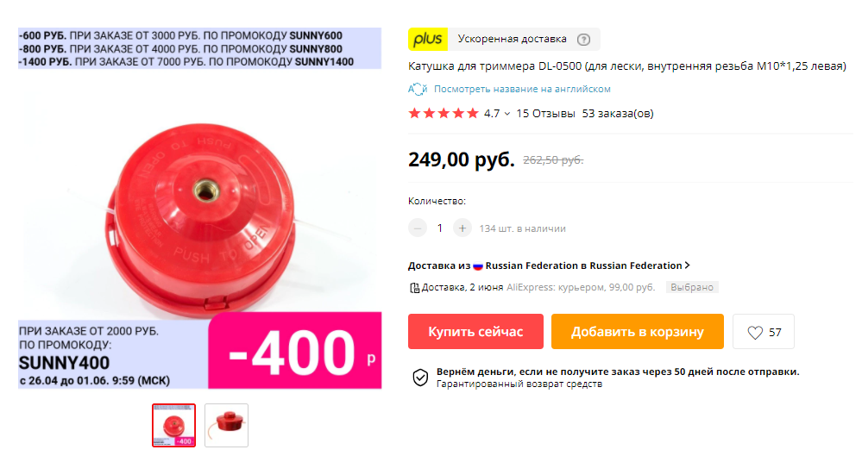The image size is (862, 456).
Task: Select the first product thumbnail with promo
Action: 173,425
